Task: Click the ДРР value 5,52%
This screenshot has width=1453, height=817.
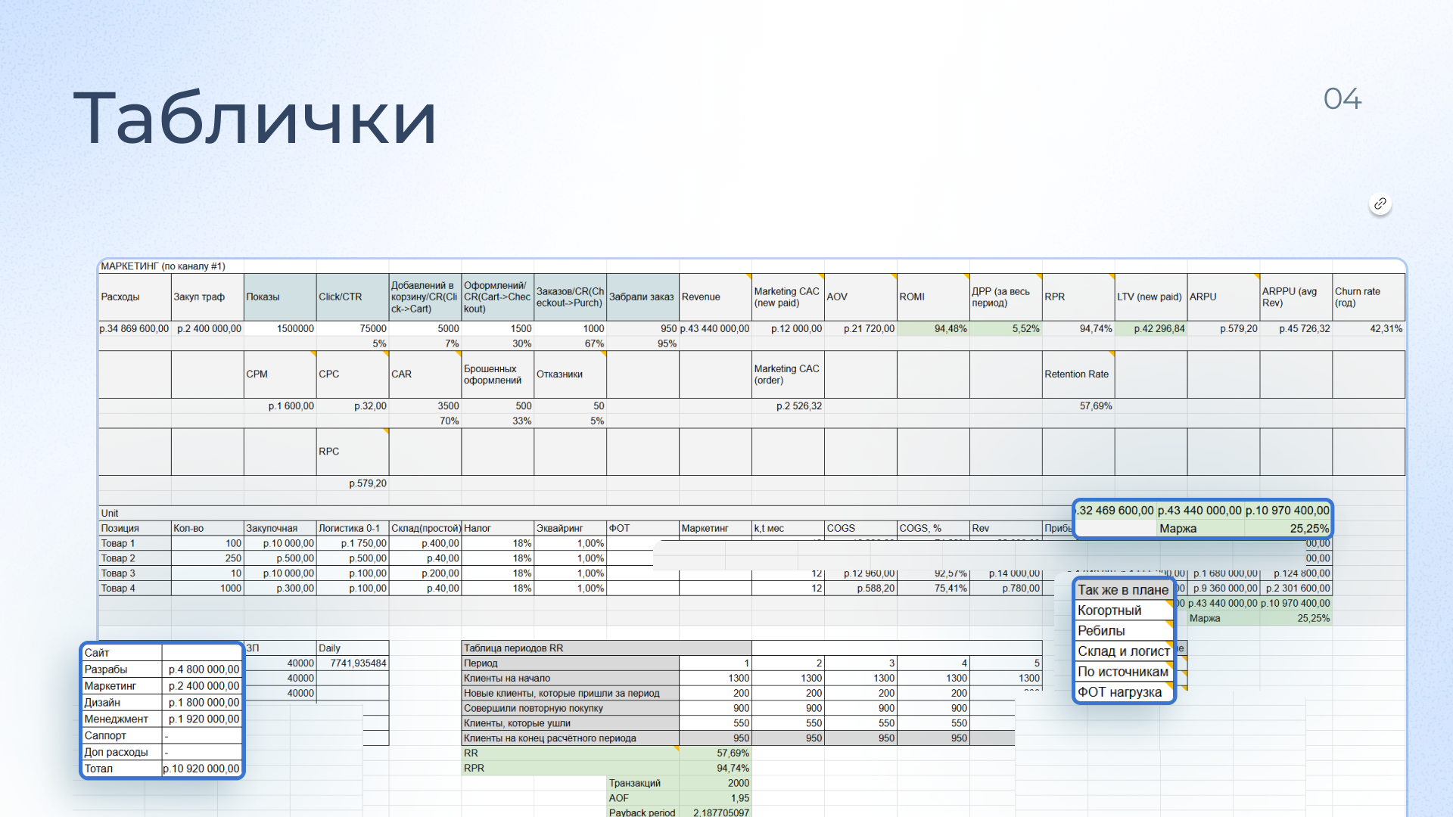Action: (x=1006, y=329)
